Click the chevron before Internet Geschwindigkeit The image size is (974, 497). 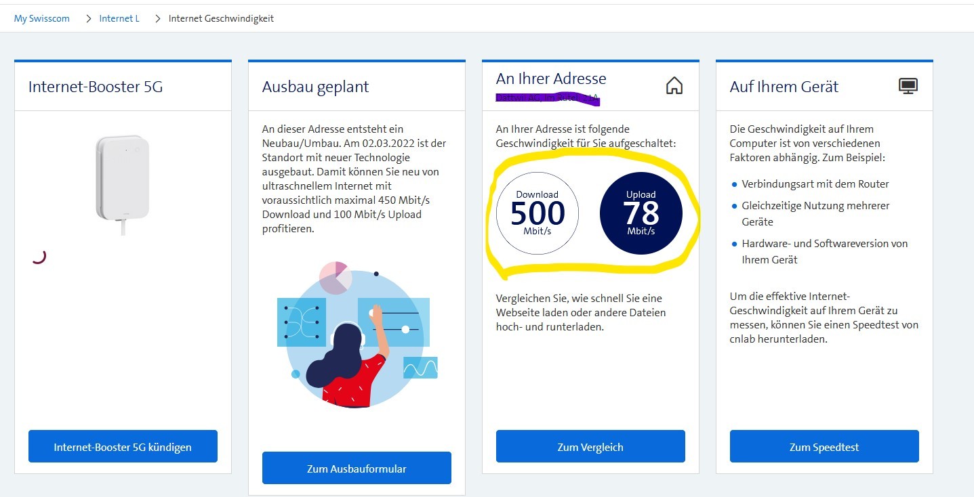(x=157, y=19)
